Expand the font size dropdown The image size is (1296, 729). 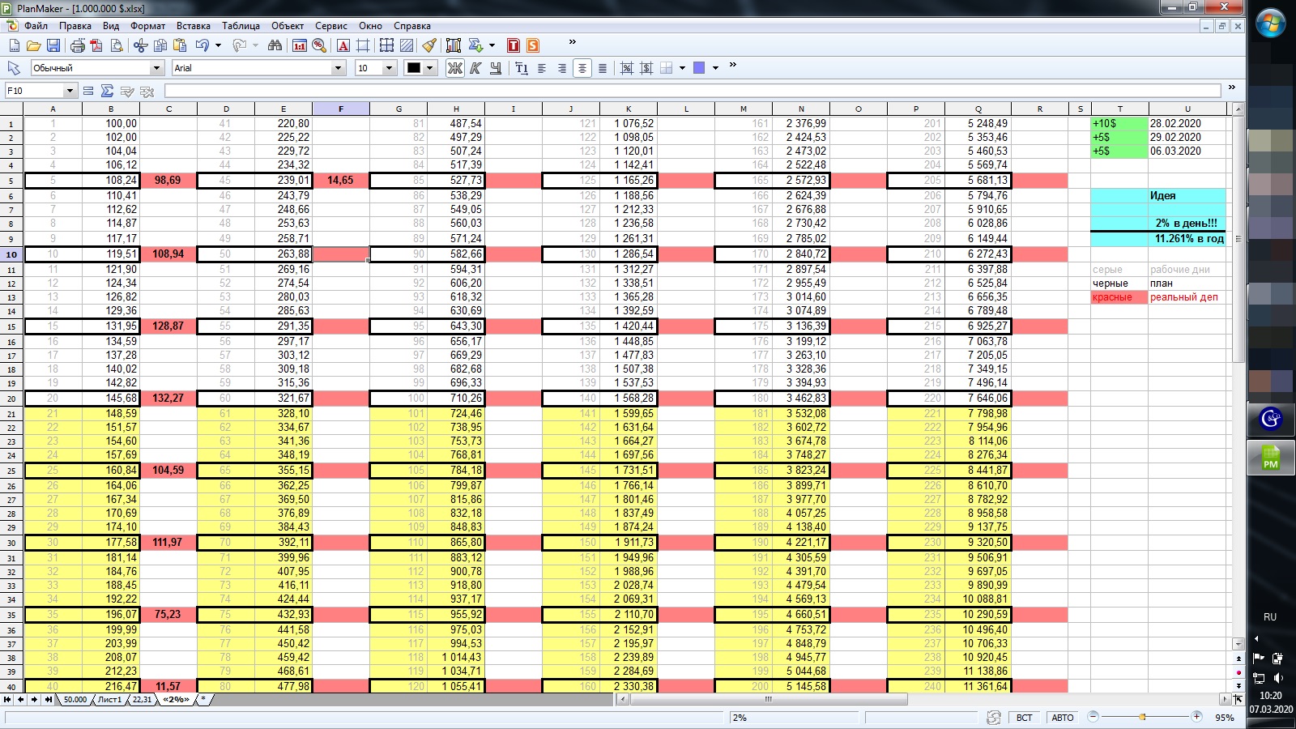click(x=389, y=68)
